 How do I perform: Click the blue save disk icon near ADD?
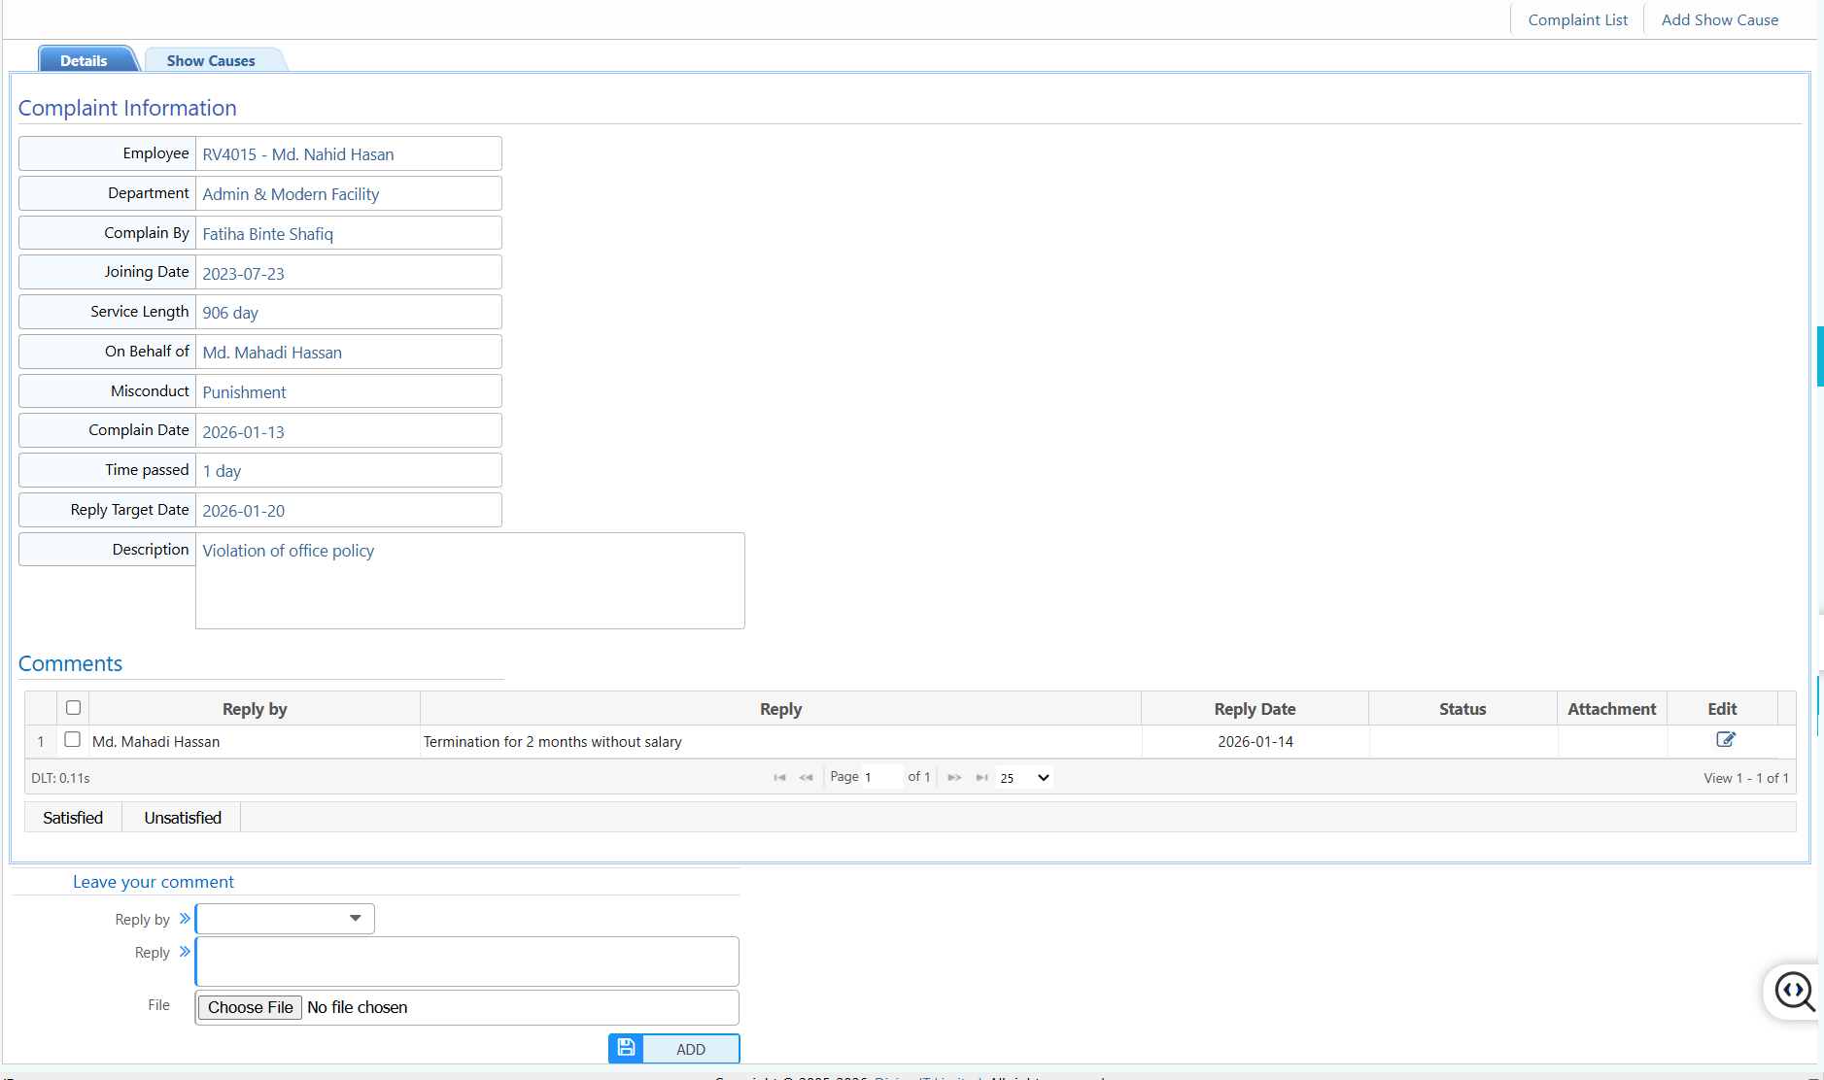click(626, 1048)
